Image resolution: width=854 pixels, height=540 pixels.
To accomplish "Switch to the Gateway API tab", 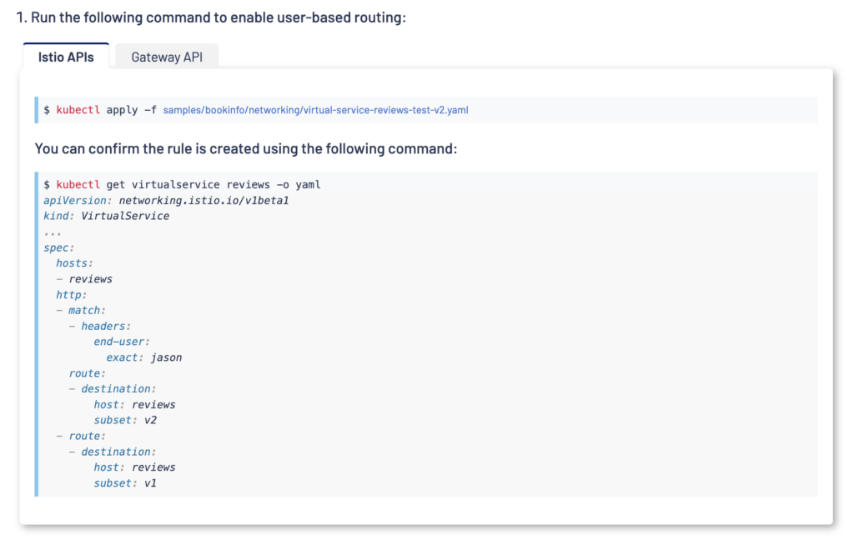I will pos(167,57).
